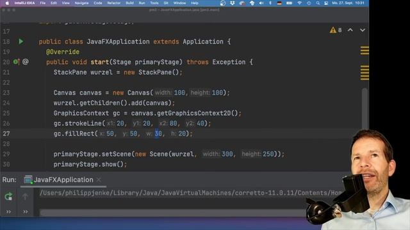Click the Run console horizontal scrollbar

click(172, 213)
